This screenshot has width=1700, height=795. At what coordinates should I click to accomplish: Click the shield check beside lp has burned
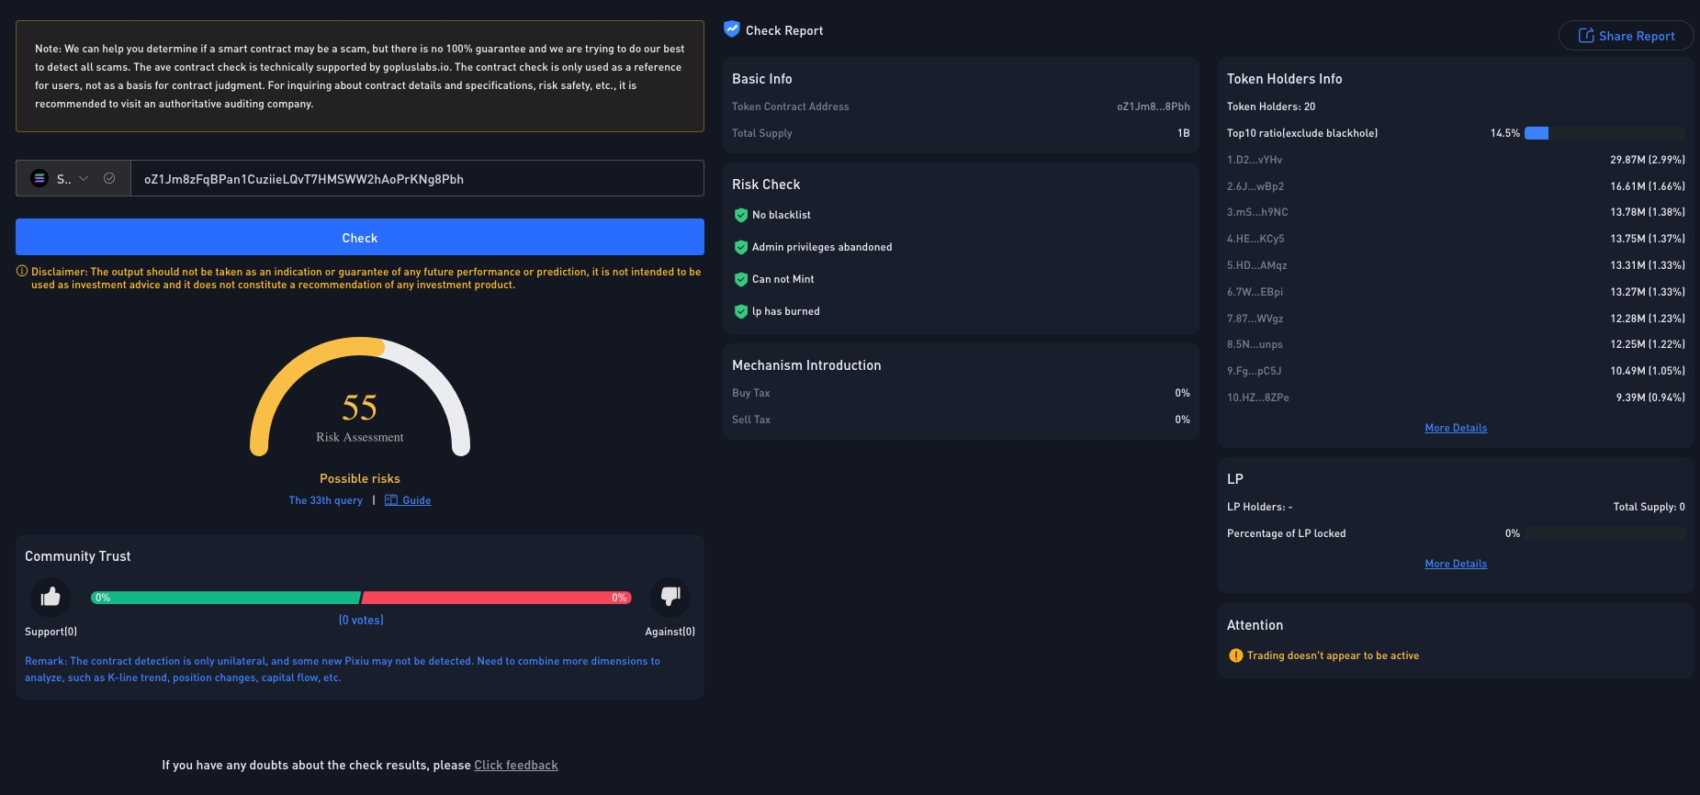[741, 311]
